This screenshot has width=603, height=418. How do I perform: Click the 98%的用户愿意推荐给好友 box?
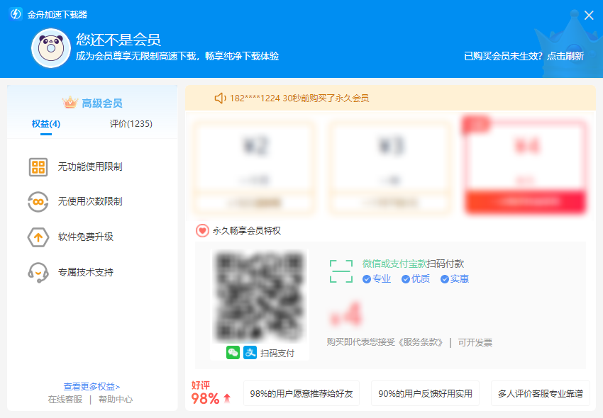tap(301, 393)
